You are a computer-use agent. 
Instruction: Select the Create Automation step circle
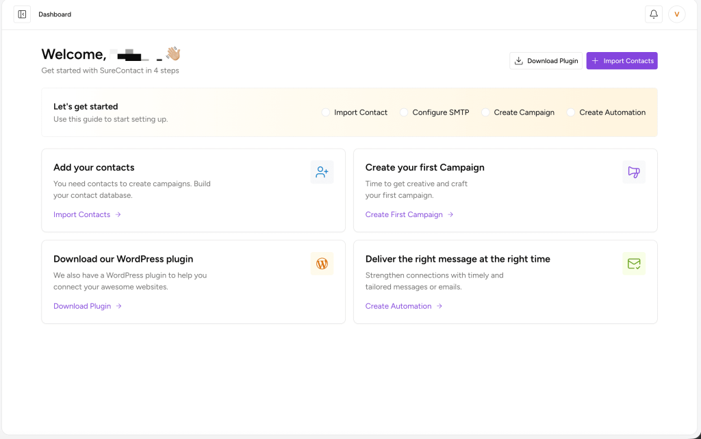tap(571, 112)
